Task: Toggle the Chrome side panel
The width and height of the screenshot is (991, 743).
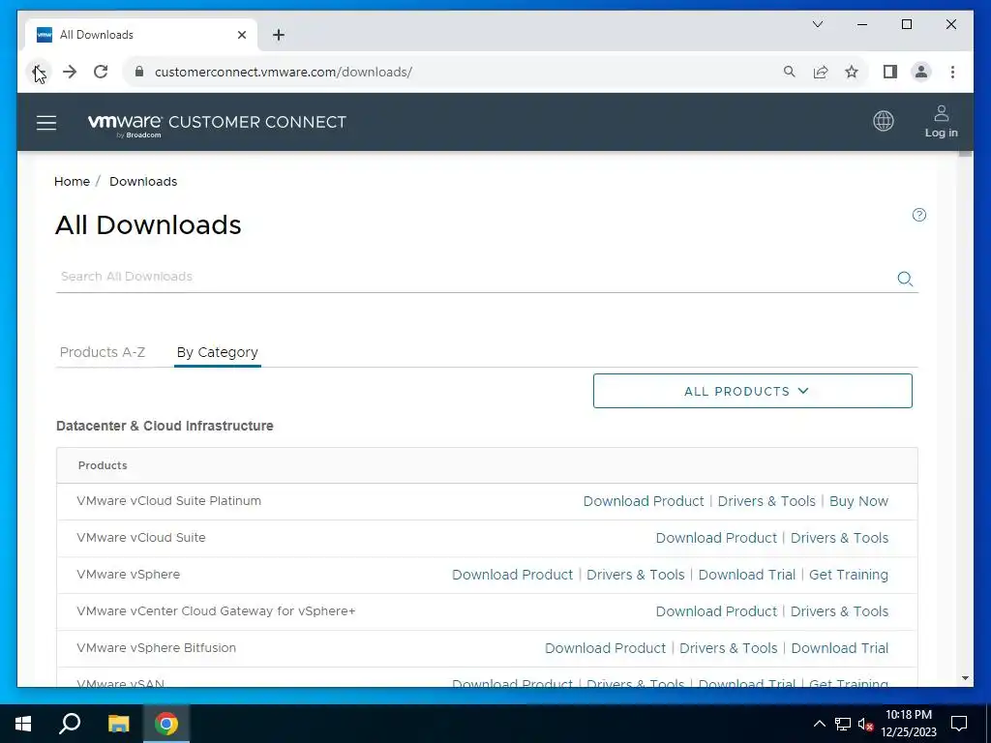Action: click(890, 72)
